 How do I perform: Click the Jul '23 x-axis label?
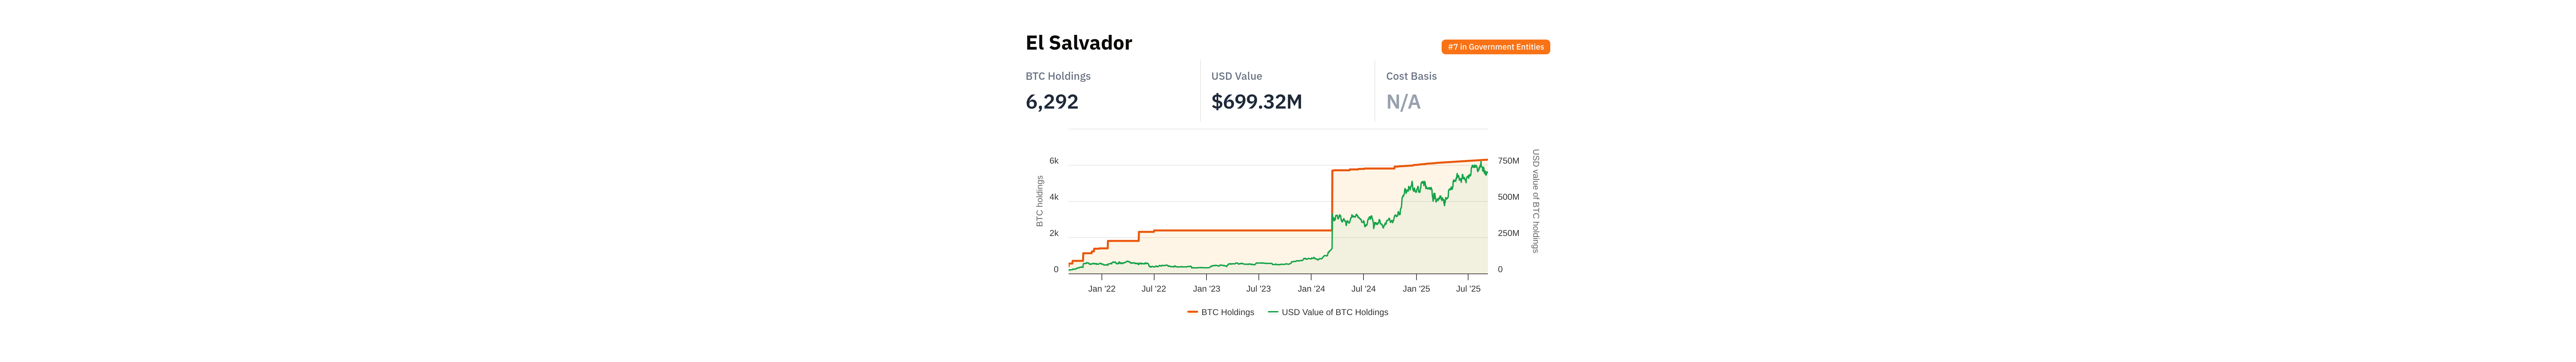[1259, 289]
